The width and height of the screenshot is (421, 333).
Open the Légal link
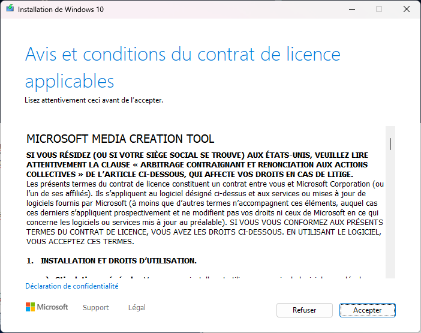(137, 307)
